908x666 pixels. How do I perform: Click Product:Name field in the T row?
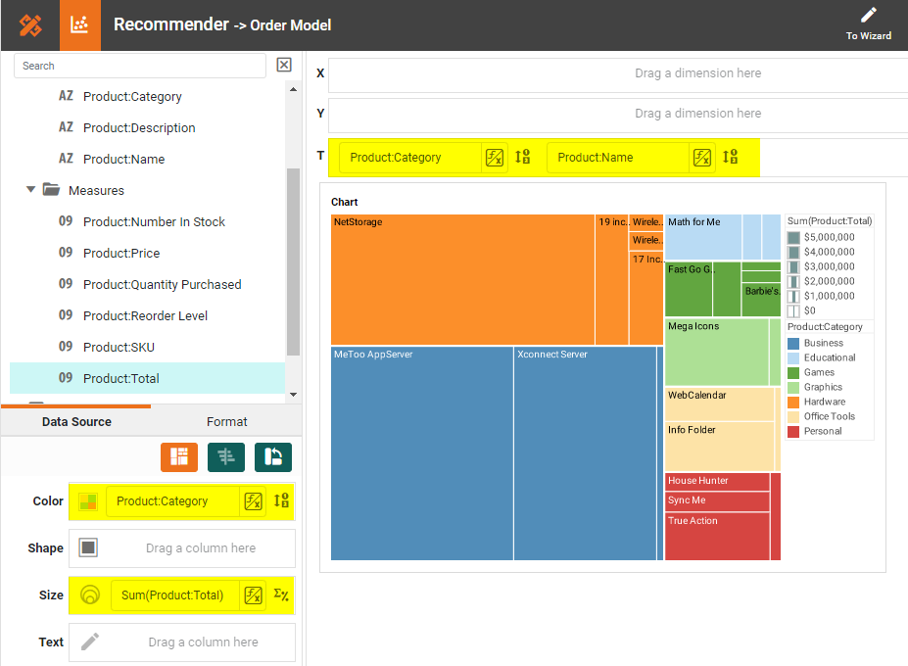(x=617, y=158)
